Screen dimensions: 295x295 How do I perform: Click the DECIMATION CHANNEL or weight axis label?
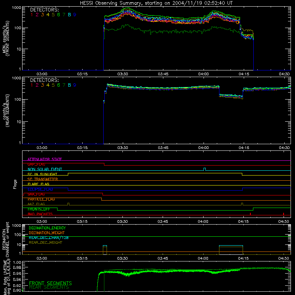click(6, 239)
